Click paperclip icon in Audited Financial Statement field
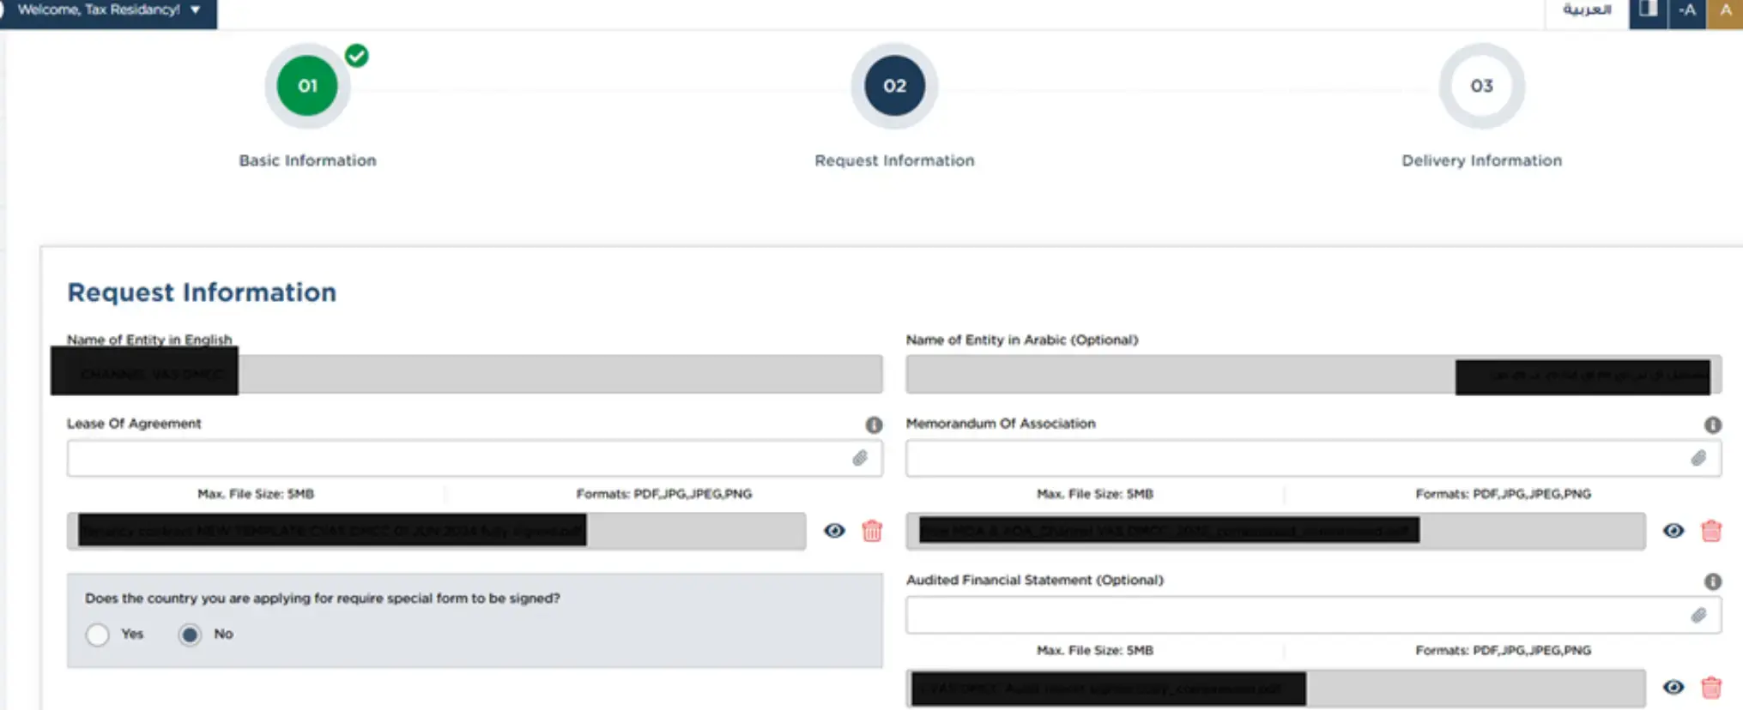1743x710 pixels. tap(1698, 615)
